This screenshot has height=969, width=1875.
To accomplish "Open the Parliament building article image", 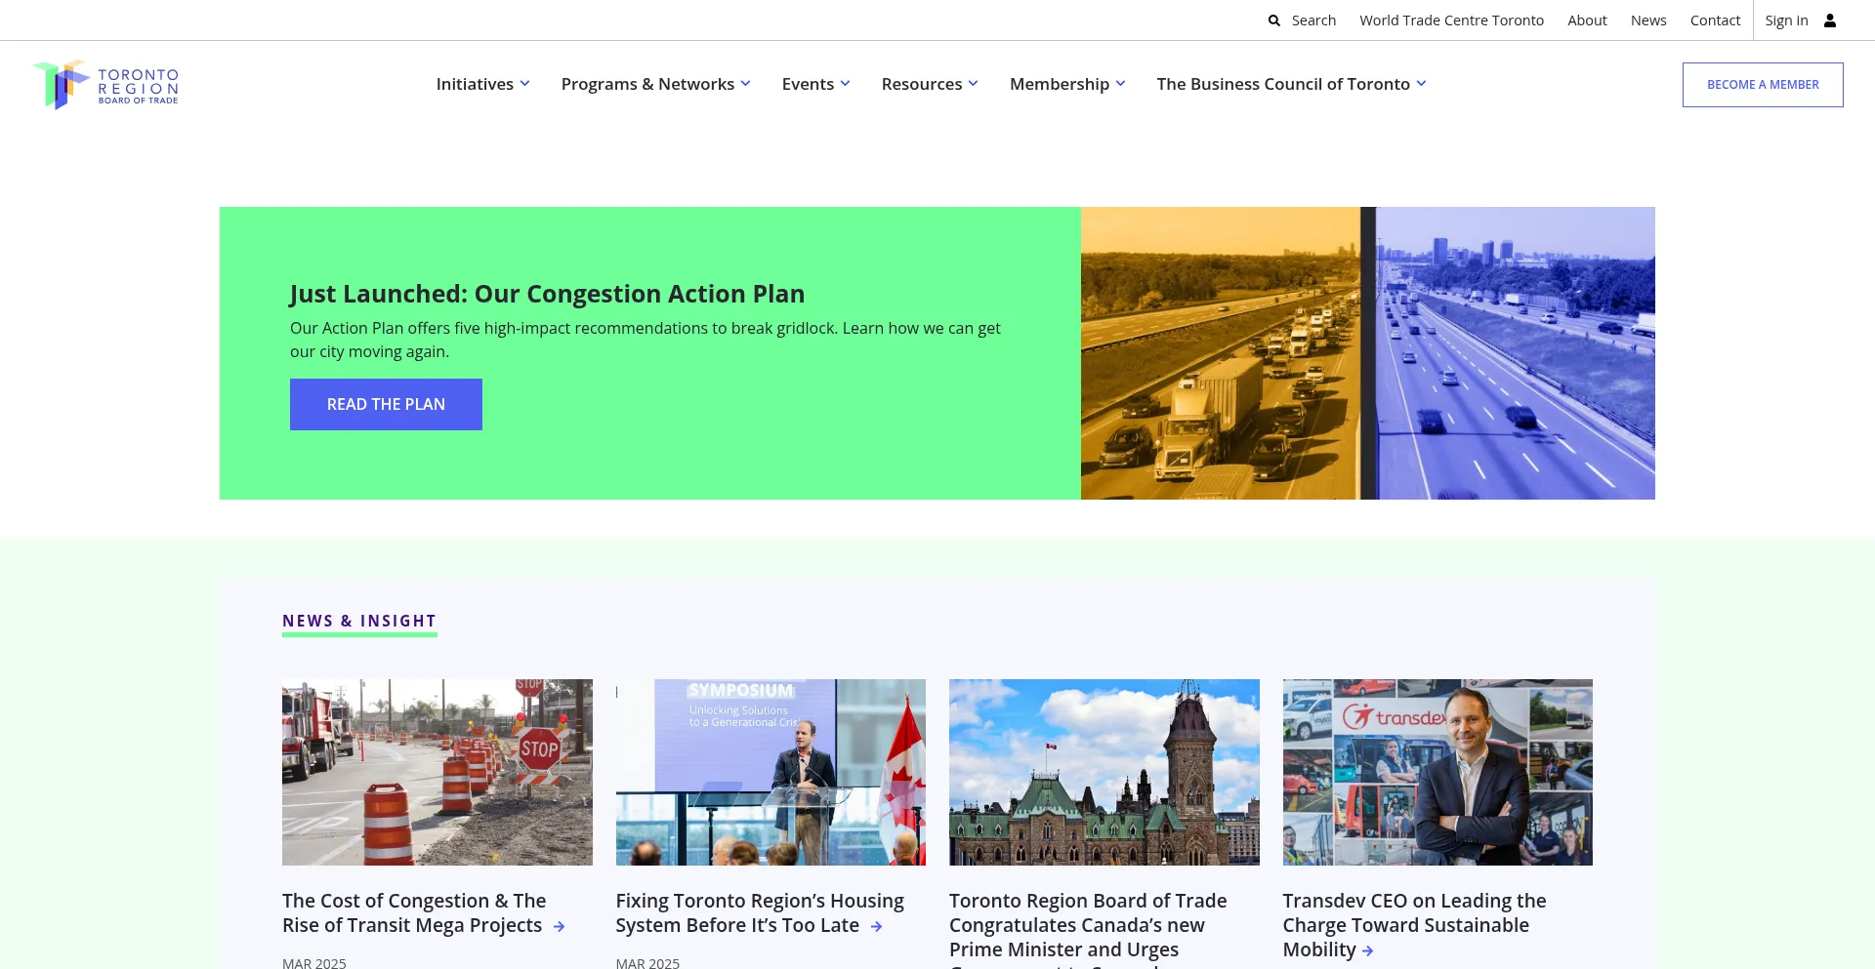I will point(1104,772).
